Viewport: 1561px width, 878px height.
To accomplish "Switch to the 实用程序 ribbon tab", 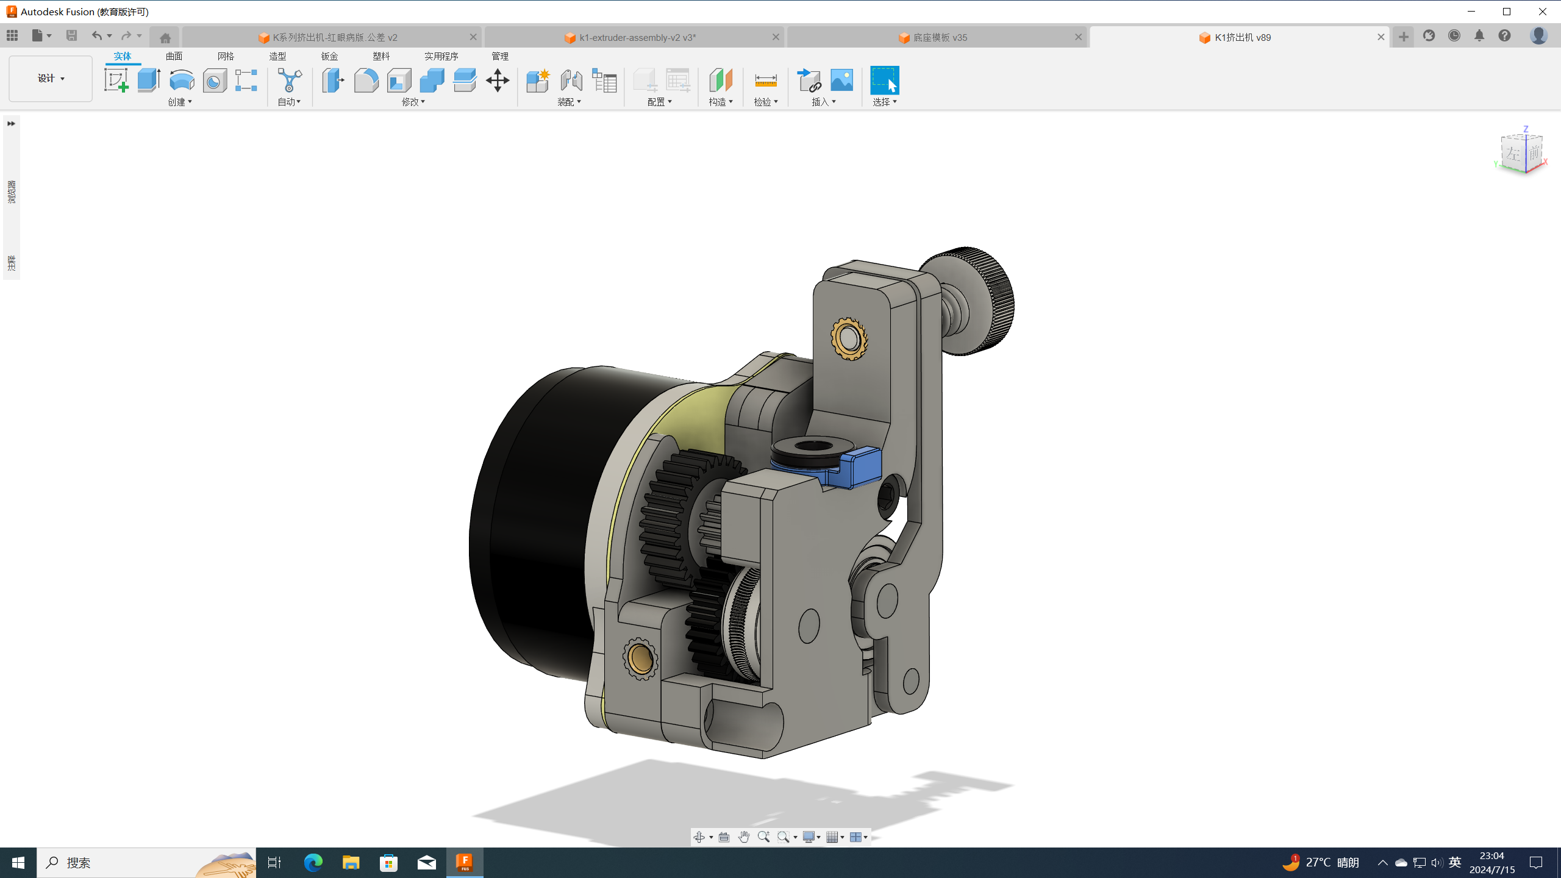I will point(441,56).
